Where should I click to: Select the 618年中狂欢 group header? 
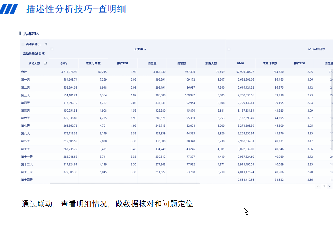(316, 49)
